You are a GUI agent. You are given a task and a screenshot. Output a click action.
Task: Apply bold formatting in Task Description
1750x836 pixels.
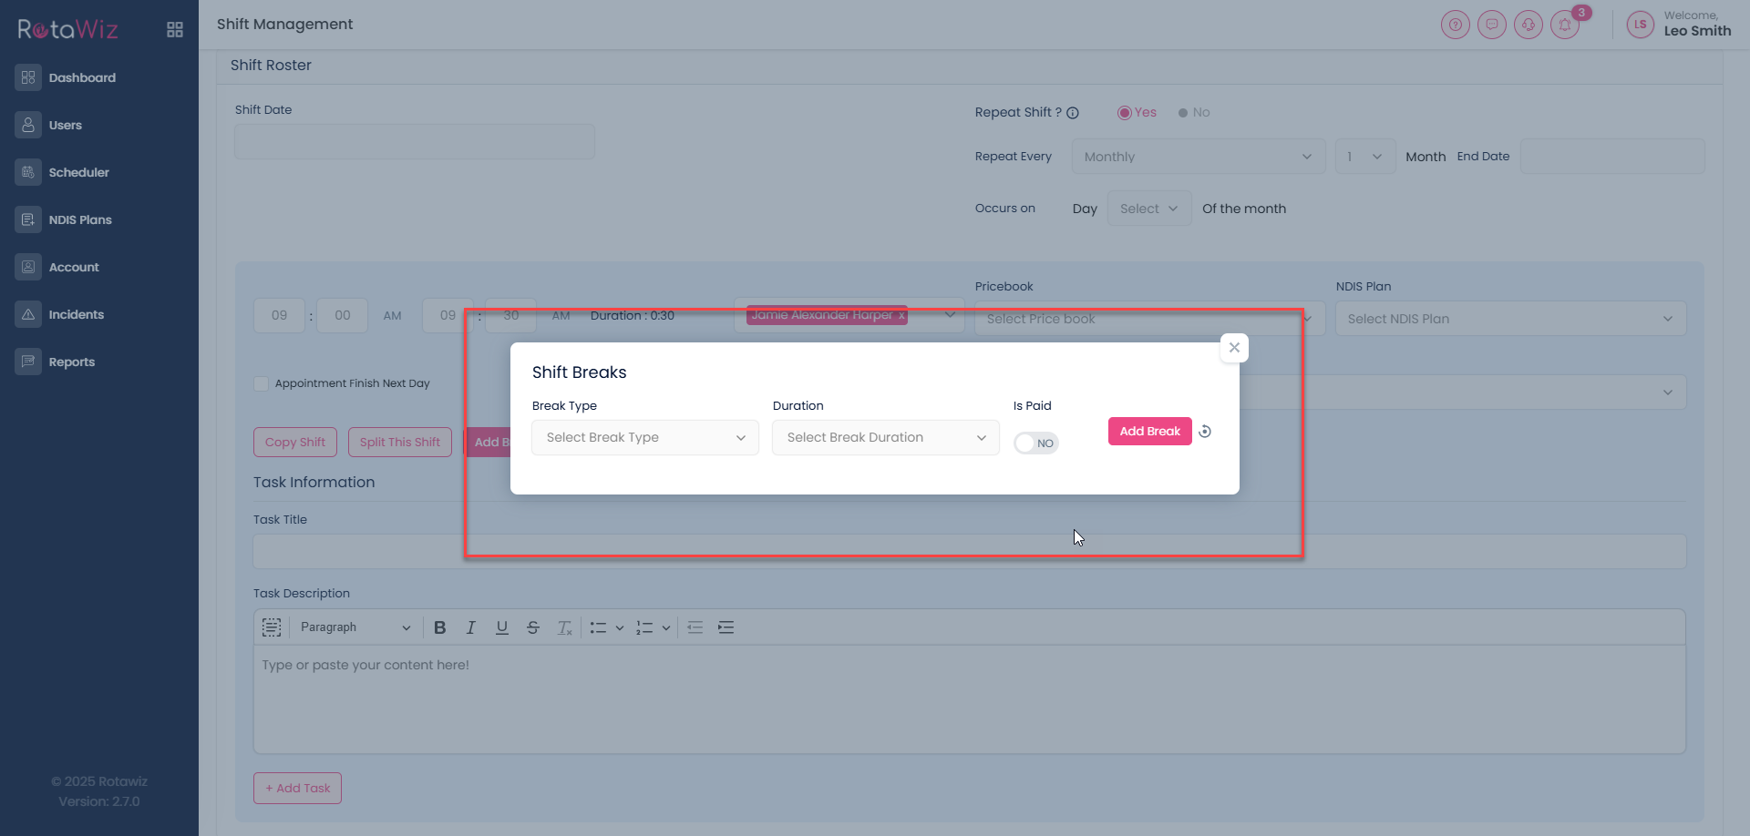440,627
